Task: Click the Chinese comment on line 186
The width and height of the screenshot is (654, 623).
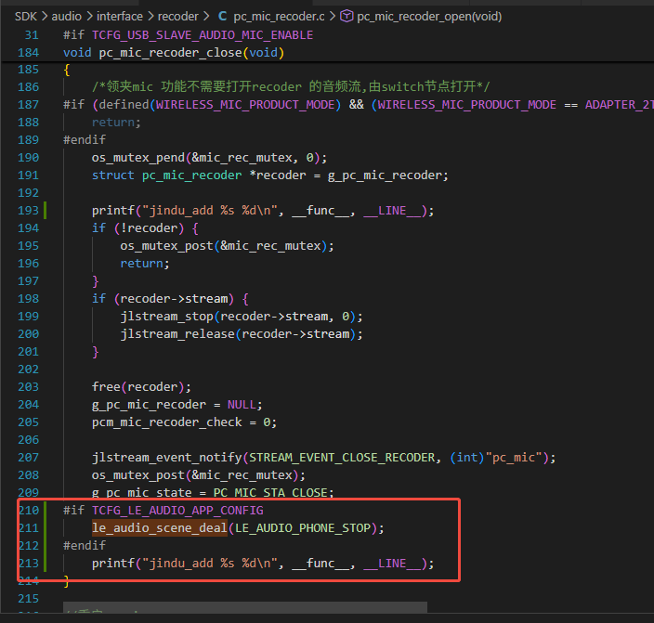Action: pyautogui.click(x=291, y=86)
